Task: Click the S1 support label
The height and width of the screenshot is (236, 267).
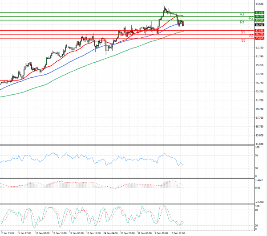Action: coord(243,32)
